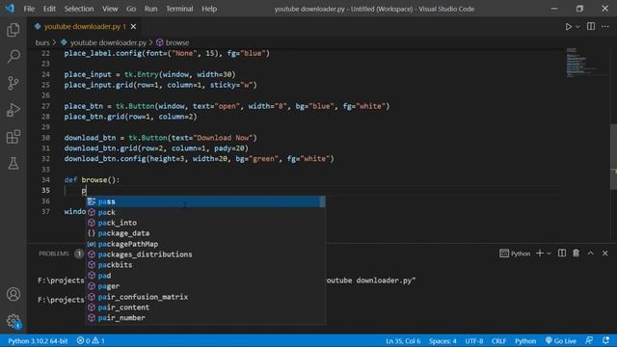Select Python 3.10.2 64-bit interpreter in status bar
The width and height of the screenshot is (617, 347).
pos(38,340)
